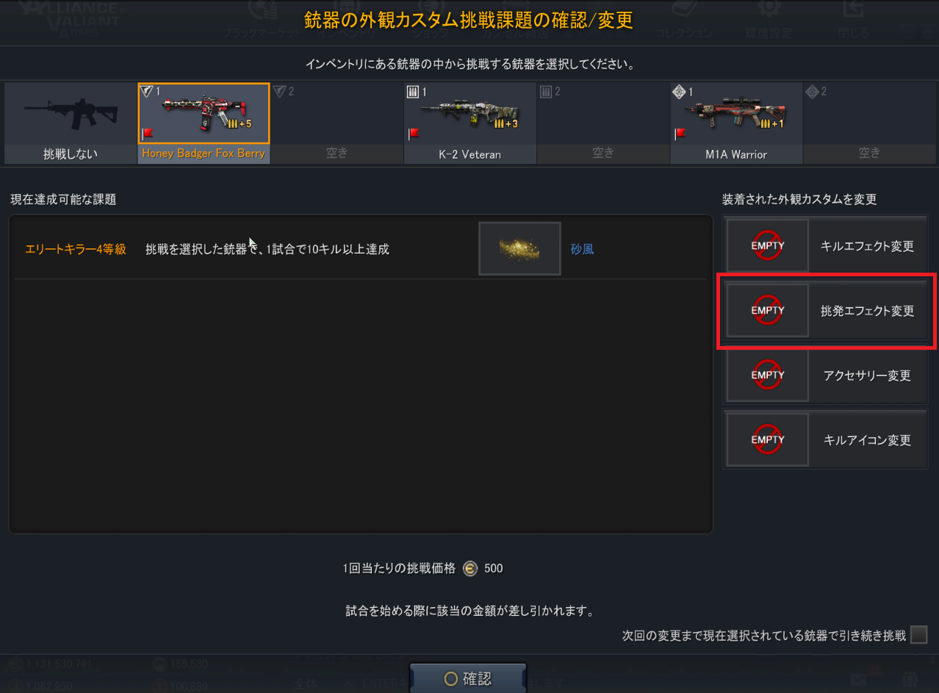Click the 砂風 reward effect thumbnail

(519, 248)
